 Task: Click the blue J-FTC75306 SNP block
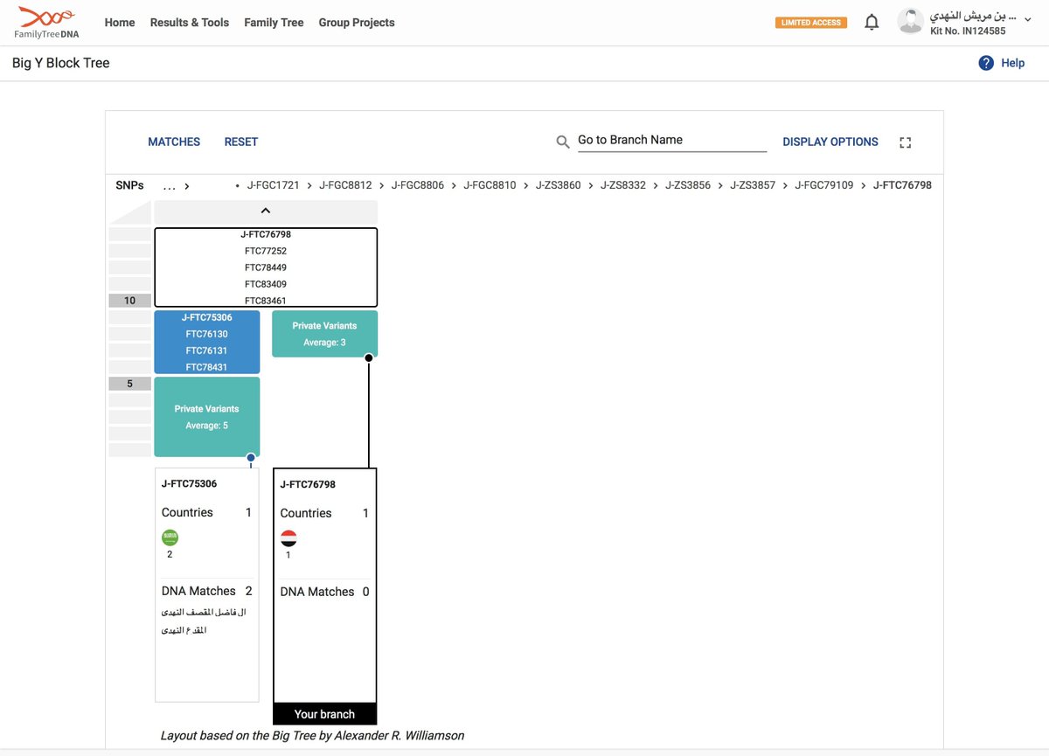click(207, 342)
